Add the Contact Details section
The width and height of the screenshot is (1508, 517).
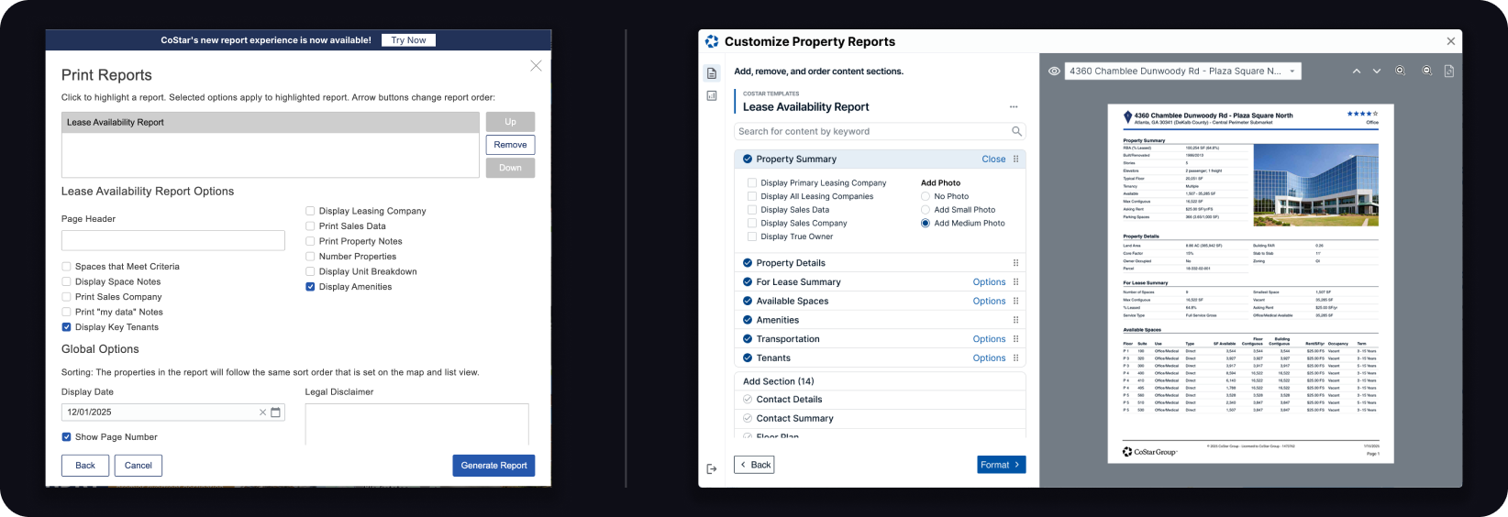tap(748, 400)
